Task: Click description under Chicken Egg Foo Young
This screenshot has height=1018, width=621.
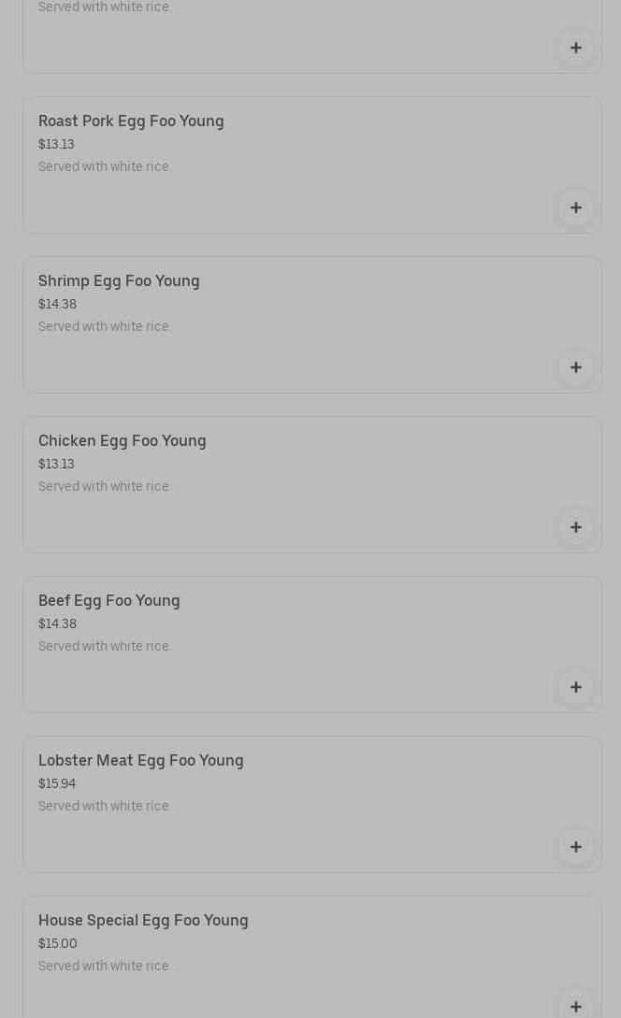Action: pyautogui.click(x=105, y=486)
